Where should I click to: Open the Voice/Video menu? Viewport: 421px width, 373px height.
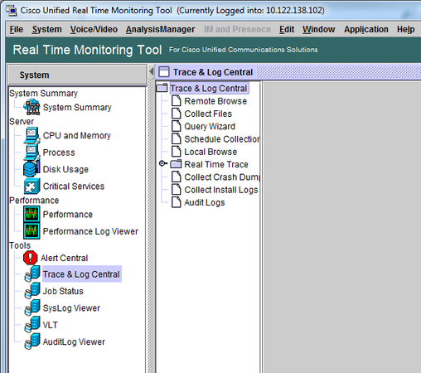[x=94, y=29]
